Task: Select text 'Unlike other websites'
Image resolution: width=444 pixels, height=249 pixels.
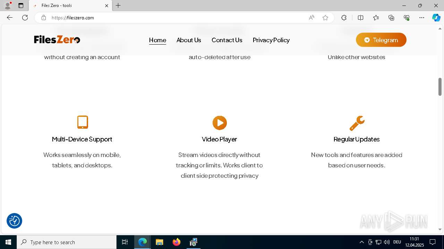Action: [357, 57]
